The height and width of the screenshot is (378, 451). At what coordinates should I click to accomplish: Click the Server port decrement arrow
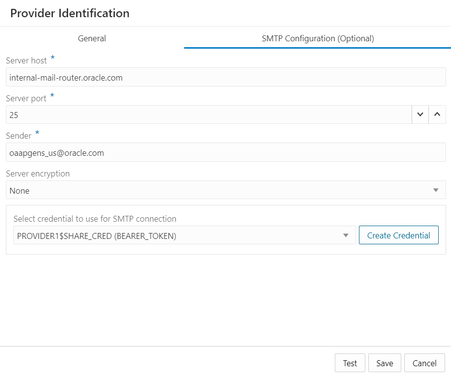click(x=420, y=115)
